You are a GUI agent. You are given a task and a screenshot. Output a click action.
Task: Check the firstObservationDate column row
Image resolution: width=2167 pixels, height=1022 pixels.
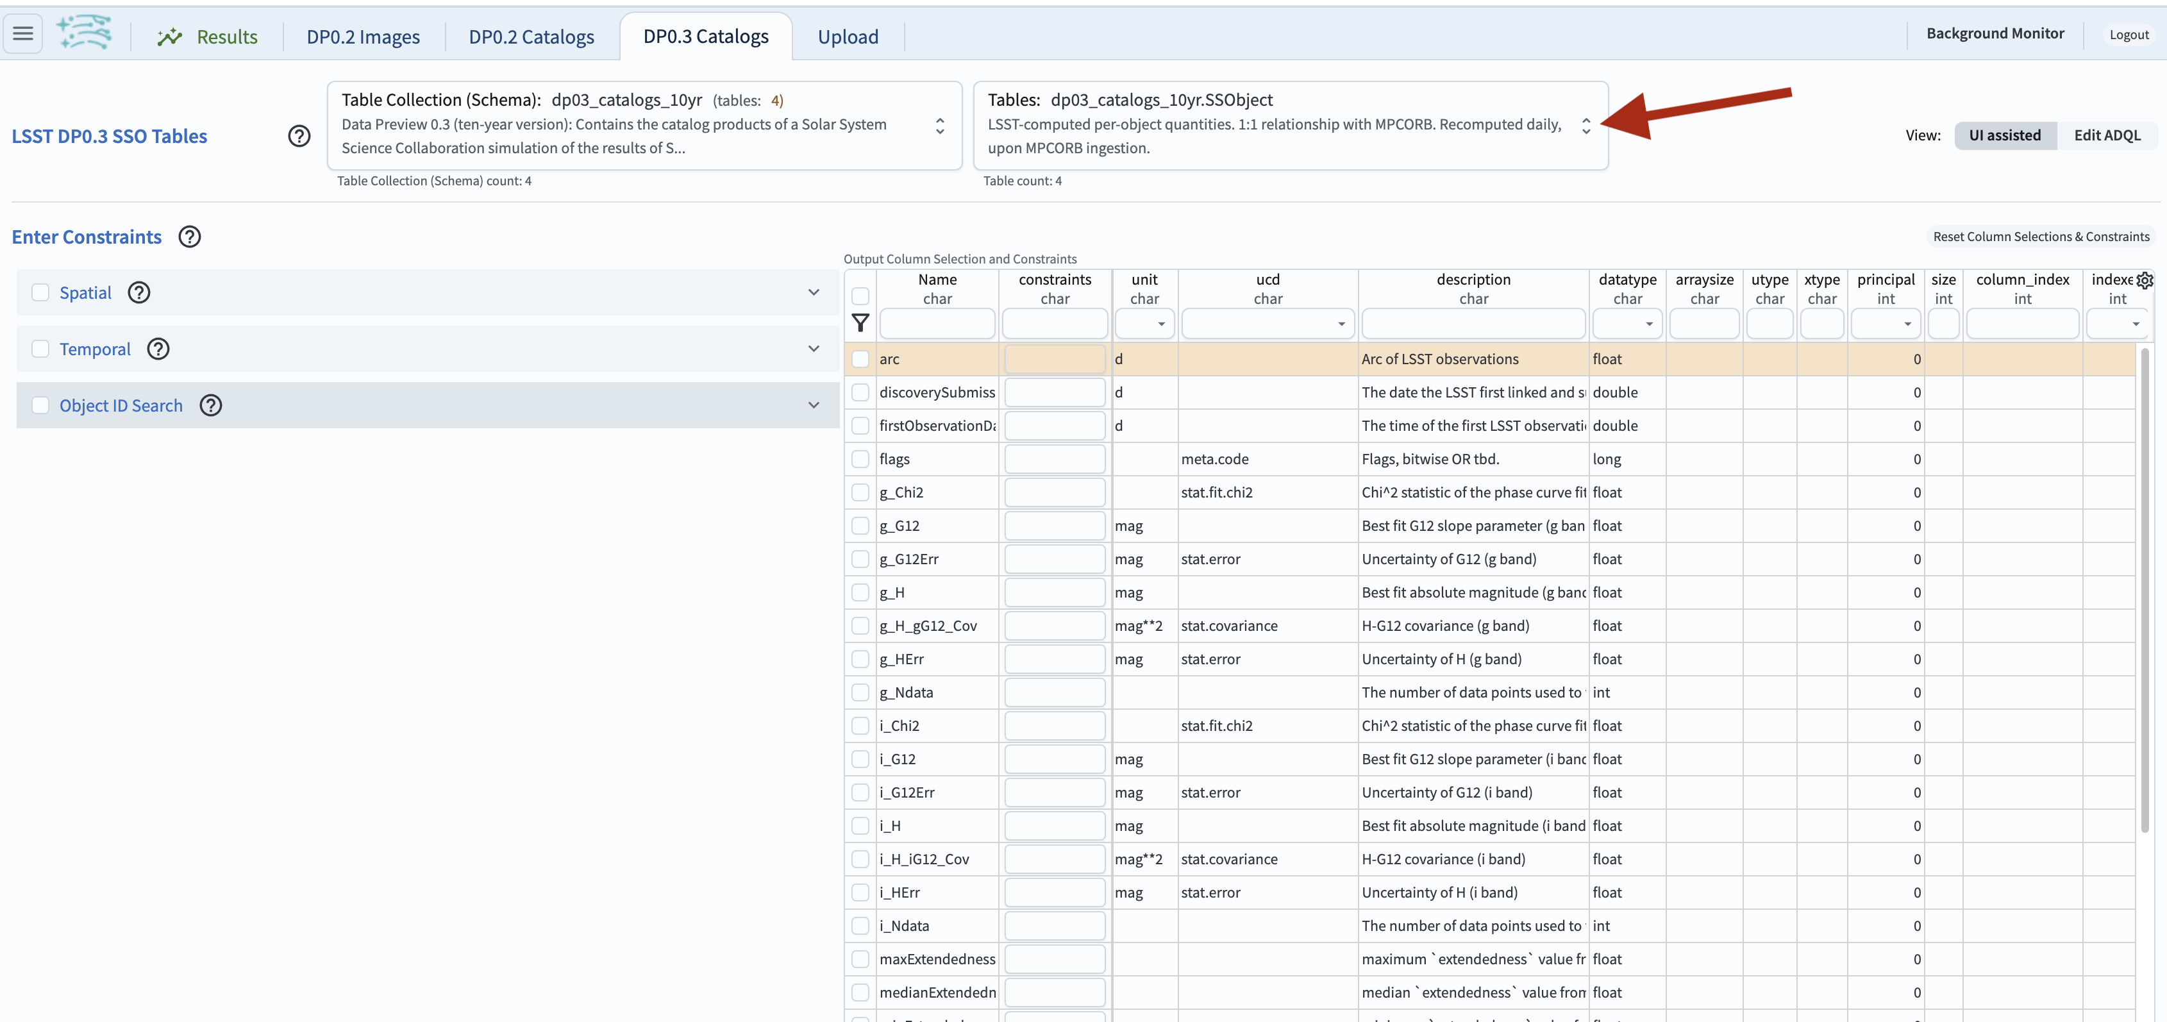click(860, 426)
